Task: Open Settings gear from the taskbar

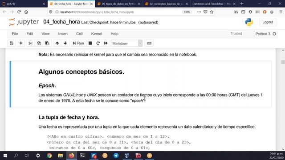Action: point(38,156)
